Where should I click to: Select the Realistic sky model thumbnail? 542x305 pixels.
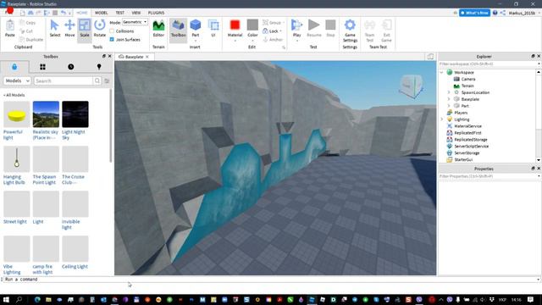click(46, 114)
